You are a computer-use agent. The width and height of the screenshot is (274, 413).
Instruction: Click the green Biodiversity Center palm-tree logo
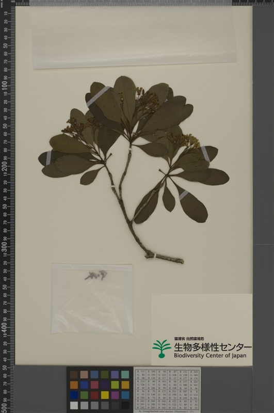(x=162, y=349)
